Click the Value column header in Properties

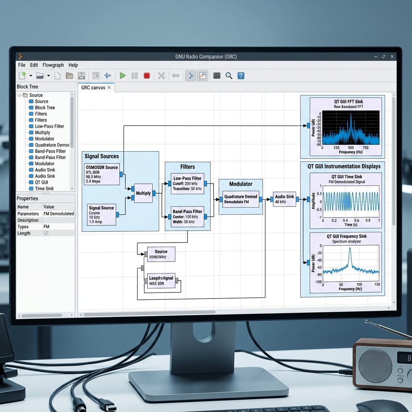tap(59, 207)
